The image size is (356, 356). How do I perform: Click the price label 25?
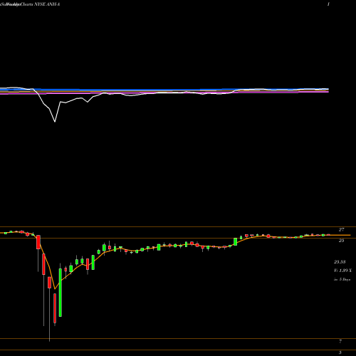[341, 241]
